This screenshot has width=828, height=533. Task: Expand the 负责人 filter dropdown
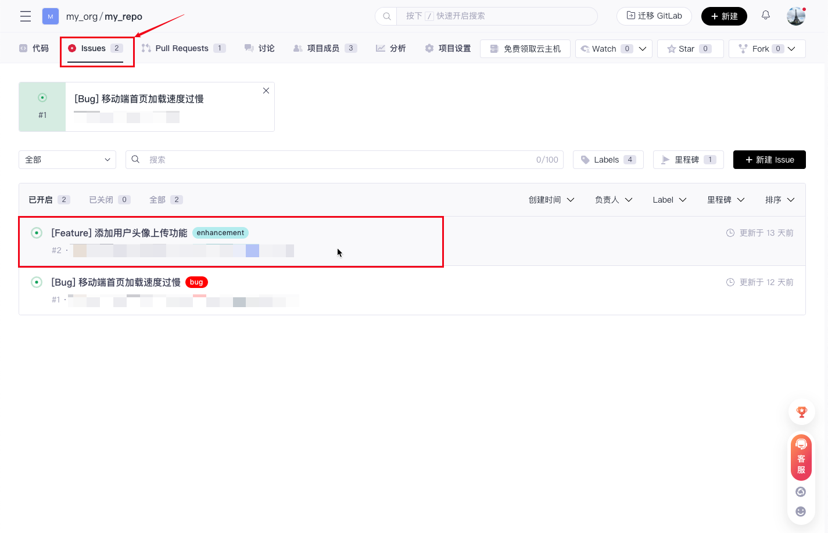613,200
